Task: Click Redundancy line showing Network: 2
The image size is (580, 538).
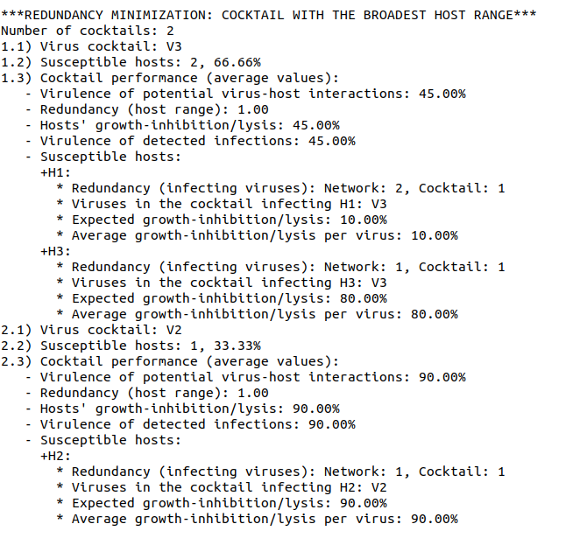Action: point(287,188)
